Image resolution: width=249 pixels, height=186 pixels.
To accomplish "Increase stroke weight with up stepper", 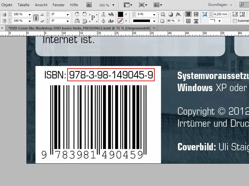I will (x=134, y=13).
